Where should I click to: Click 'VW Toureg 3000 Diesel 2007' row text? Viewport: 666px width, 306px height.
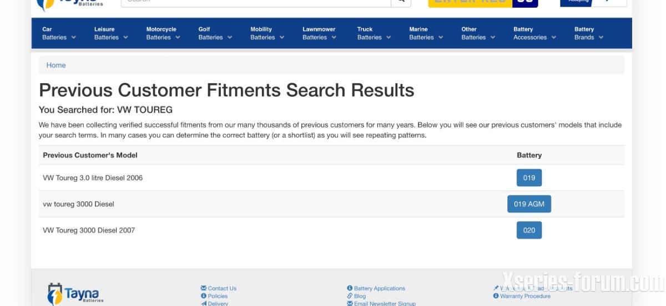[89, 230]
